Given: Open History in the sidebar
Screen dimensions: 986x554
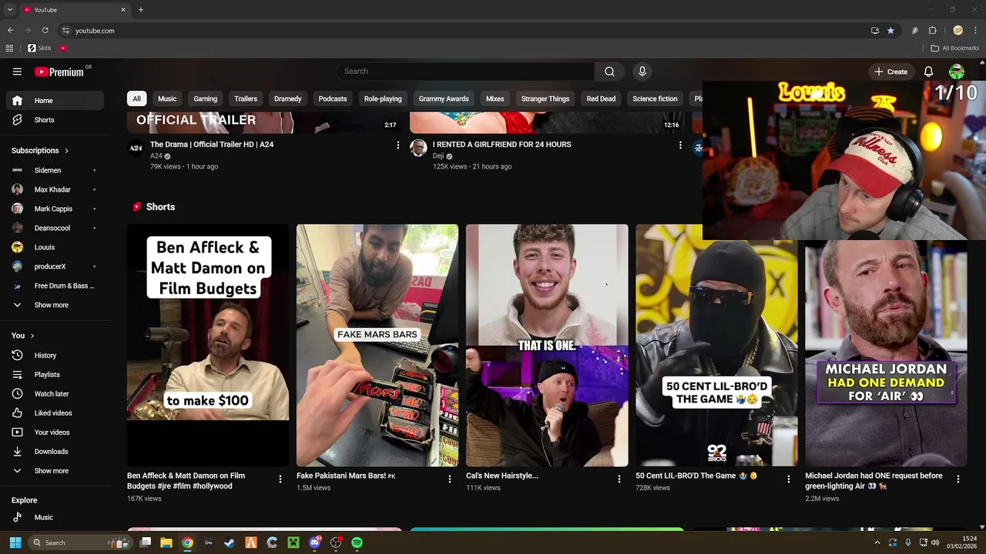Looking at the screenshot, I should tap(55, 355).
